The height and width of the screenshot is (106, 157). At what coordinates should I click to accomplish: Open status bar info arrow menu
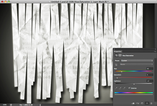[40, 105]
